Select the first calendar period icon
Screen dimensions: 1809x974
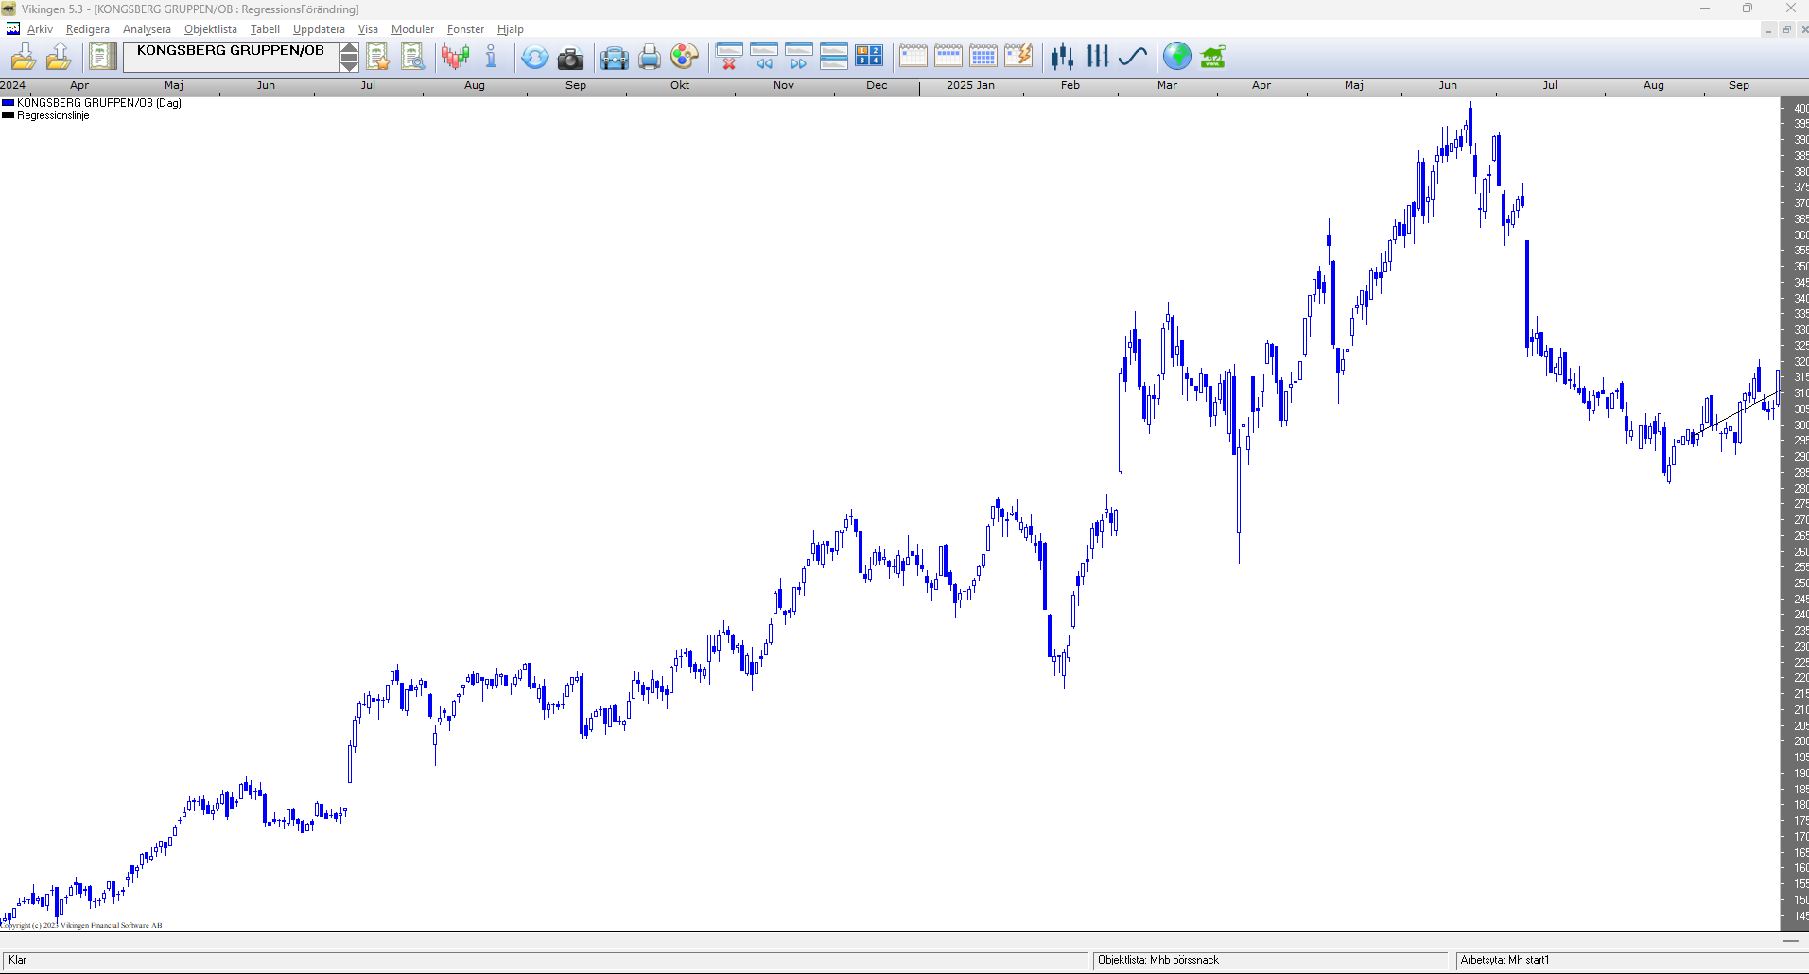[913, 57]
